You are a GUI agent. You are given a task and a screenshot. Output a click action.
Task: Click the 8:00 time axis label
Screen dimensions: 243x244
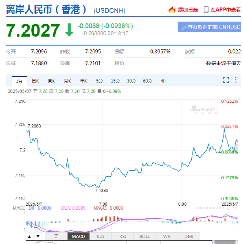[x=182, y=204]
